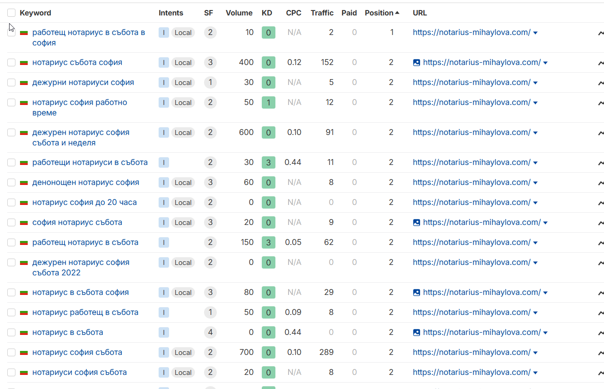
Task: Sort by the Volume column header
Action: coord(239,13)
